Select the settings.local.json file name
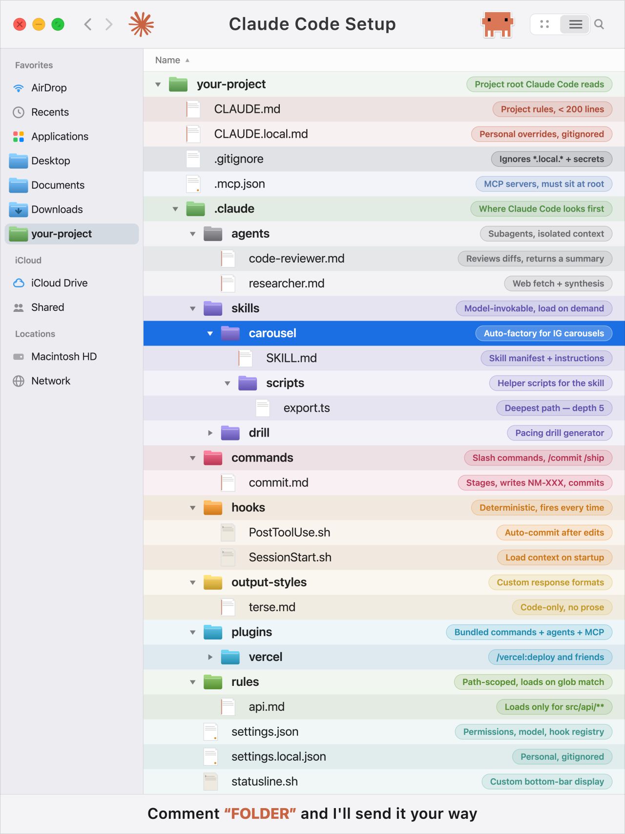625x834 pixels. 279,757
